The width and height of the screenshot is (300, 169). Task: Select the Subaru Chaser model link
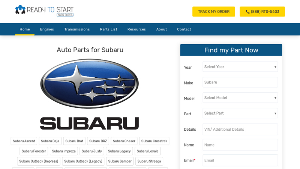pyautogui.click(x=124, y=141)
